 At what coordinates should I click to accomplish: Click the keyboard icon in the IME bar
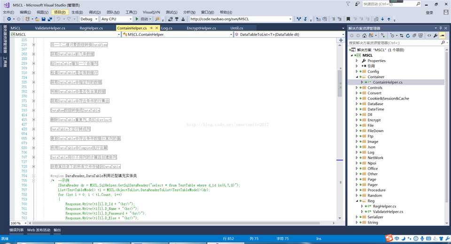click(428, 238)
